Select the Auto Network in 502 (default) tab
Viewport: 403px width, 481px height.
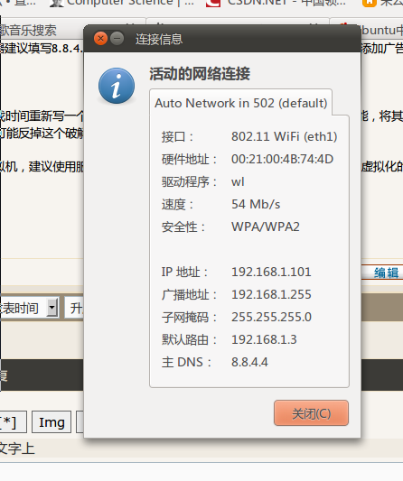tap(241, 103)
